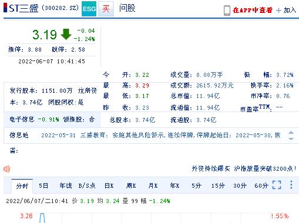Open the 三盛教育 risk warning notice
This screenshot has height=223, width=299.
(x=160, y=135)
